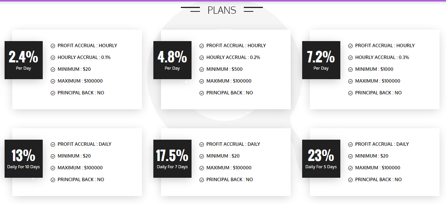This screenshot has height=204, width=446.
Task: Click check icon next to Hourly Accrual 0.1%
Action: [x=53, y=57]
